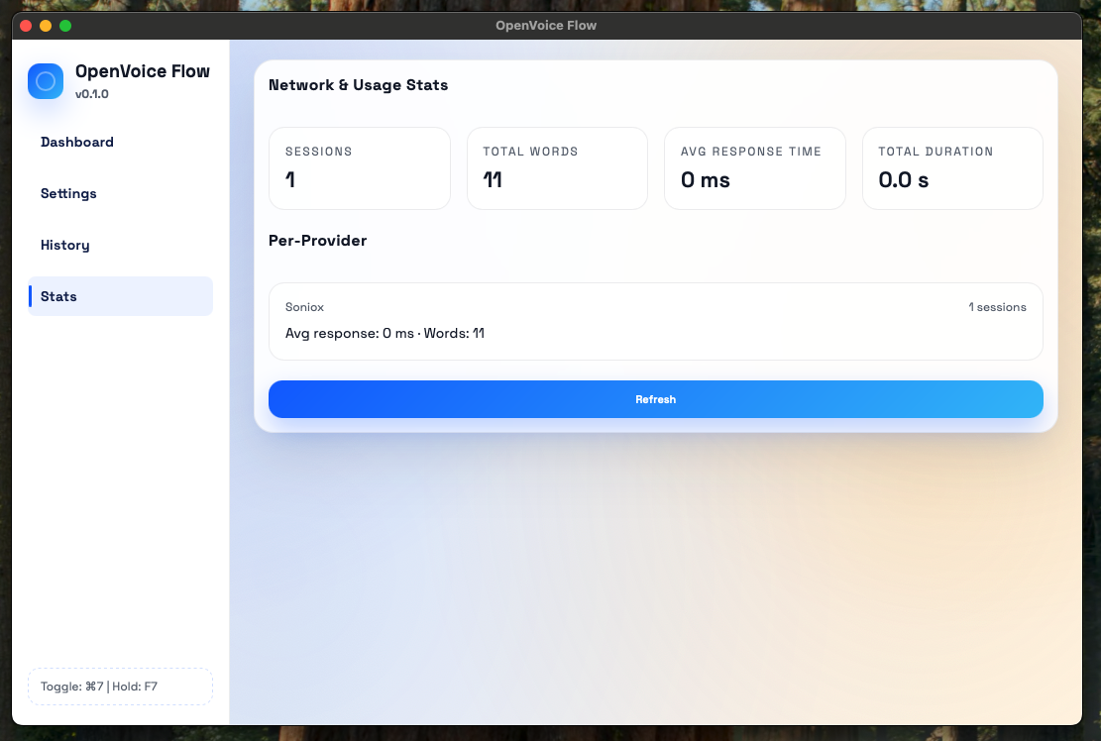Click the 'OpenVoice Flow' sidebar title
Image resolution: width=1101 pixels, height=741 pixels.
click(143, 71)
